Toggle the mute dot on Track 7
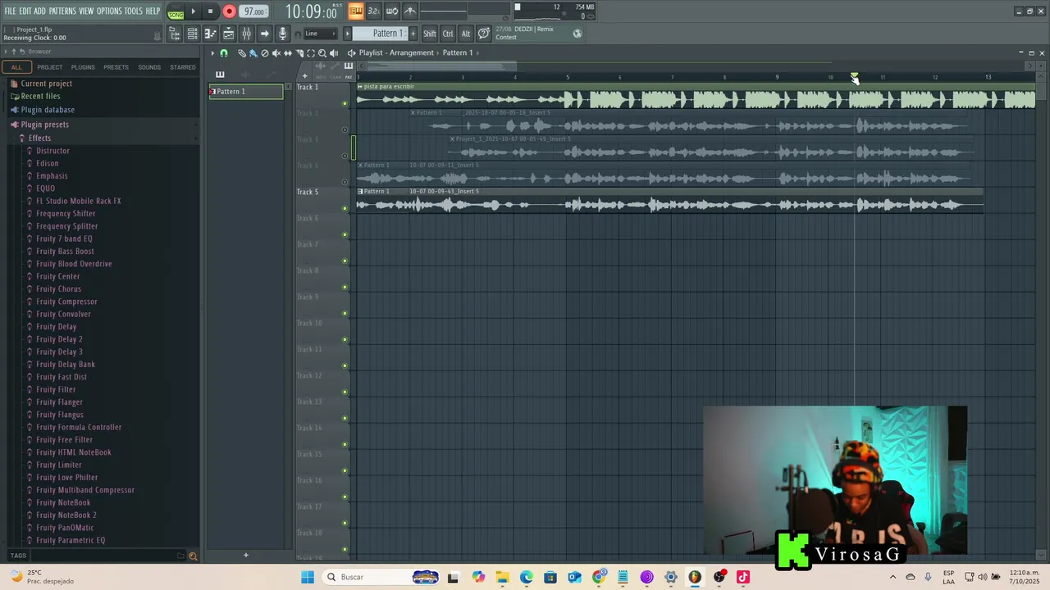The height and width of the screenshot is (590, 1050). [345, 261]
